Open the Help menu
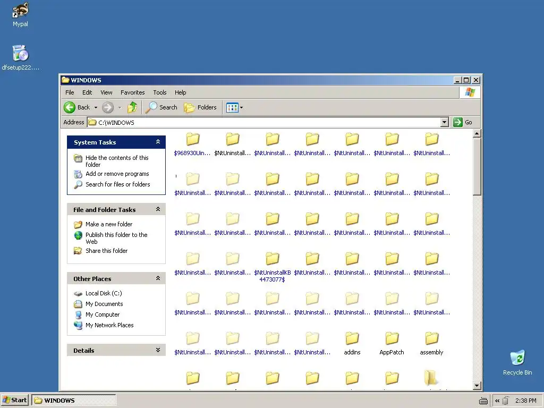The image size is (544, 408). (181, 92)
